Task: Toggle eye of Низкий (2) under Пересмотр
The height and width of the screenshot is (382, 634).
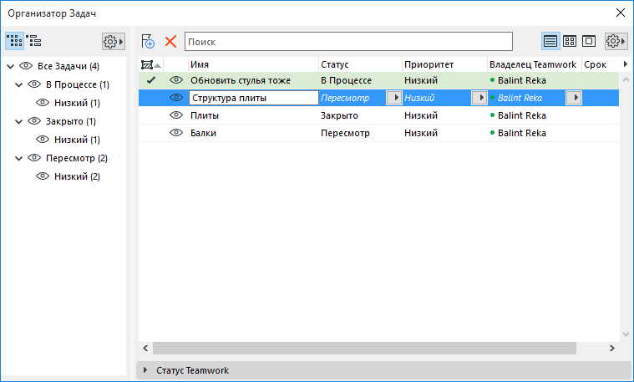Action: (x=43, y=176)
